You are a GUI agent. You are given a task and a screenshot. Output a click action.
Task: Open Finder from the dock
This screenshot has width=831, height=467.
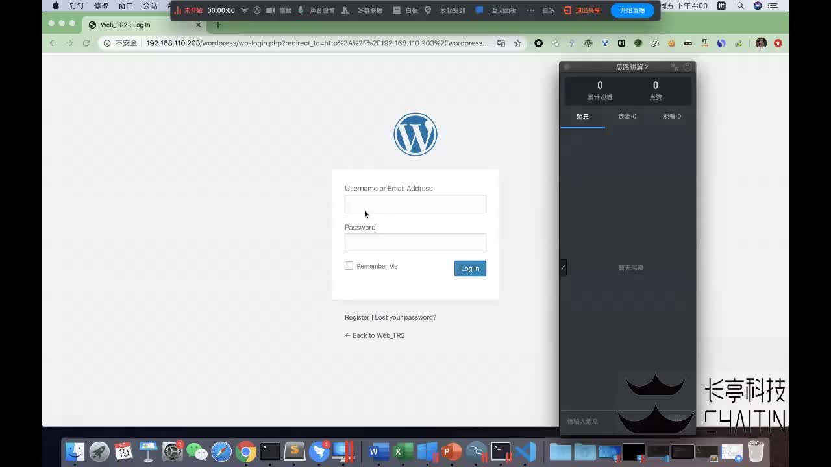pos(75,451)
